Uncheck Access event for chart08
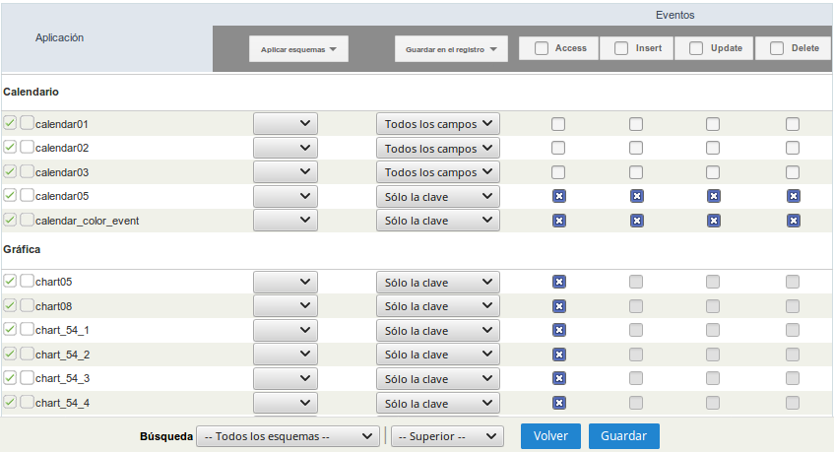 pos(559,305)
